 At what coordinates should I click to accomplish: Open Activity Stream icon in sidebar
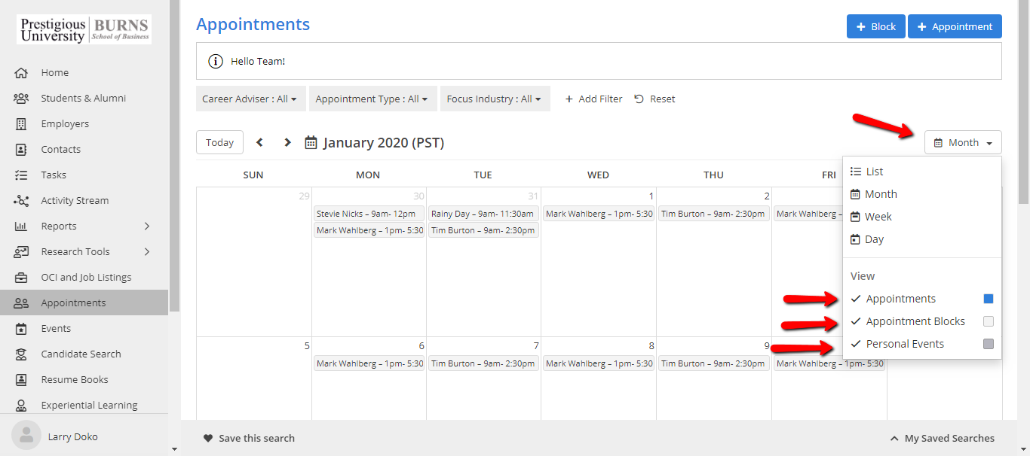point(21,201)
